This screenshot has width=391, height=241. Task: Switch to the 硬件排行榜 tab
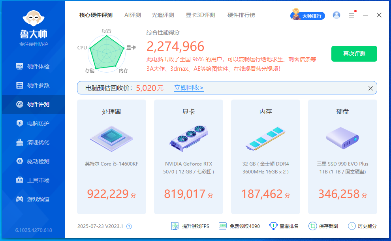[241, 15]
